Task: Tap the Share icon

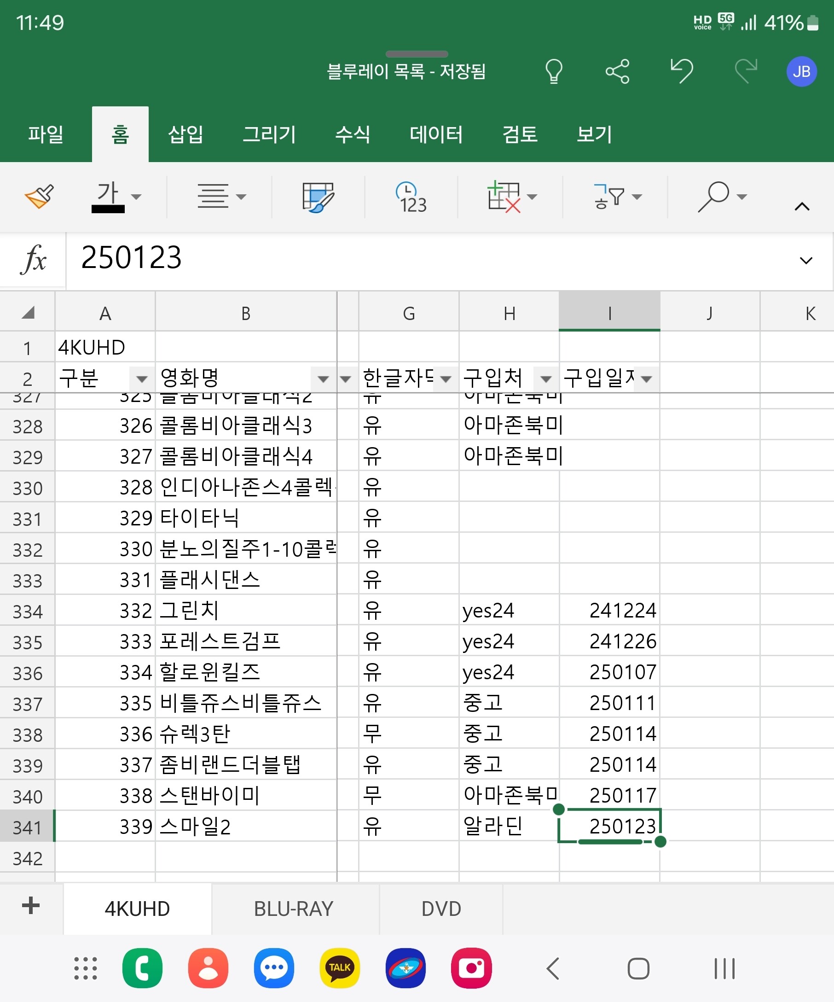Action: point(617,71)
